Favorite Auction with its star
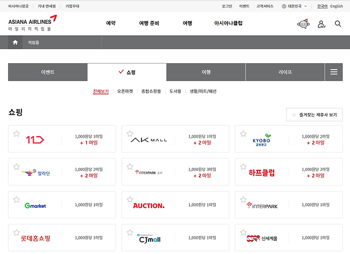The width and height of the screenshot is (350, 254). click(x=130, y=200)
